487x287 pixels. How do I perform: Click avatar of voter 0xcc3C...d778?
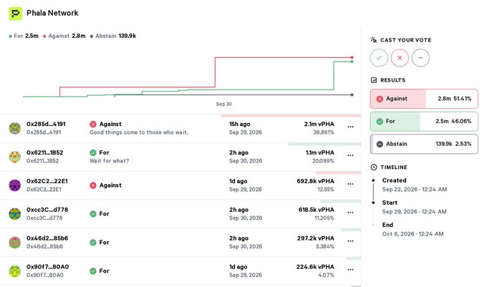14,214
